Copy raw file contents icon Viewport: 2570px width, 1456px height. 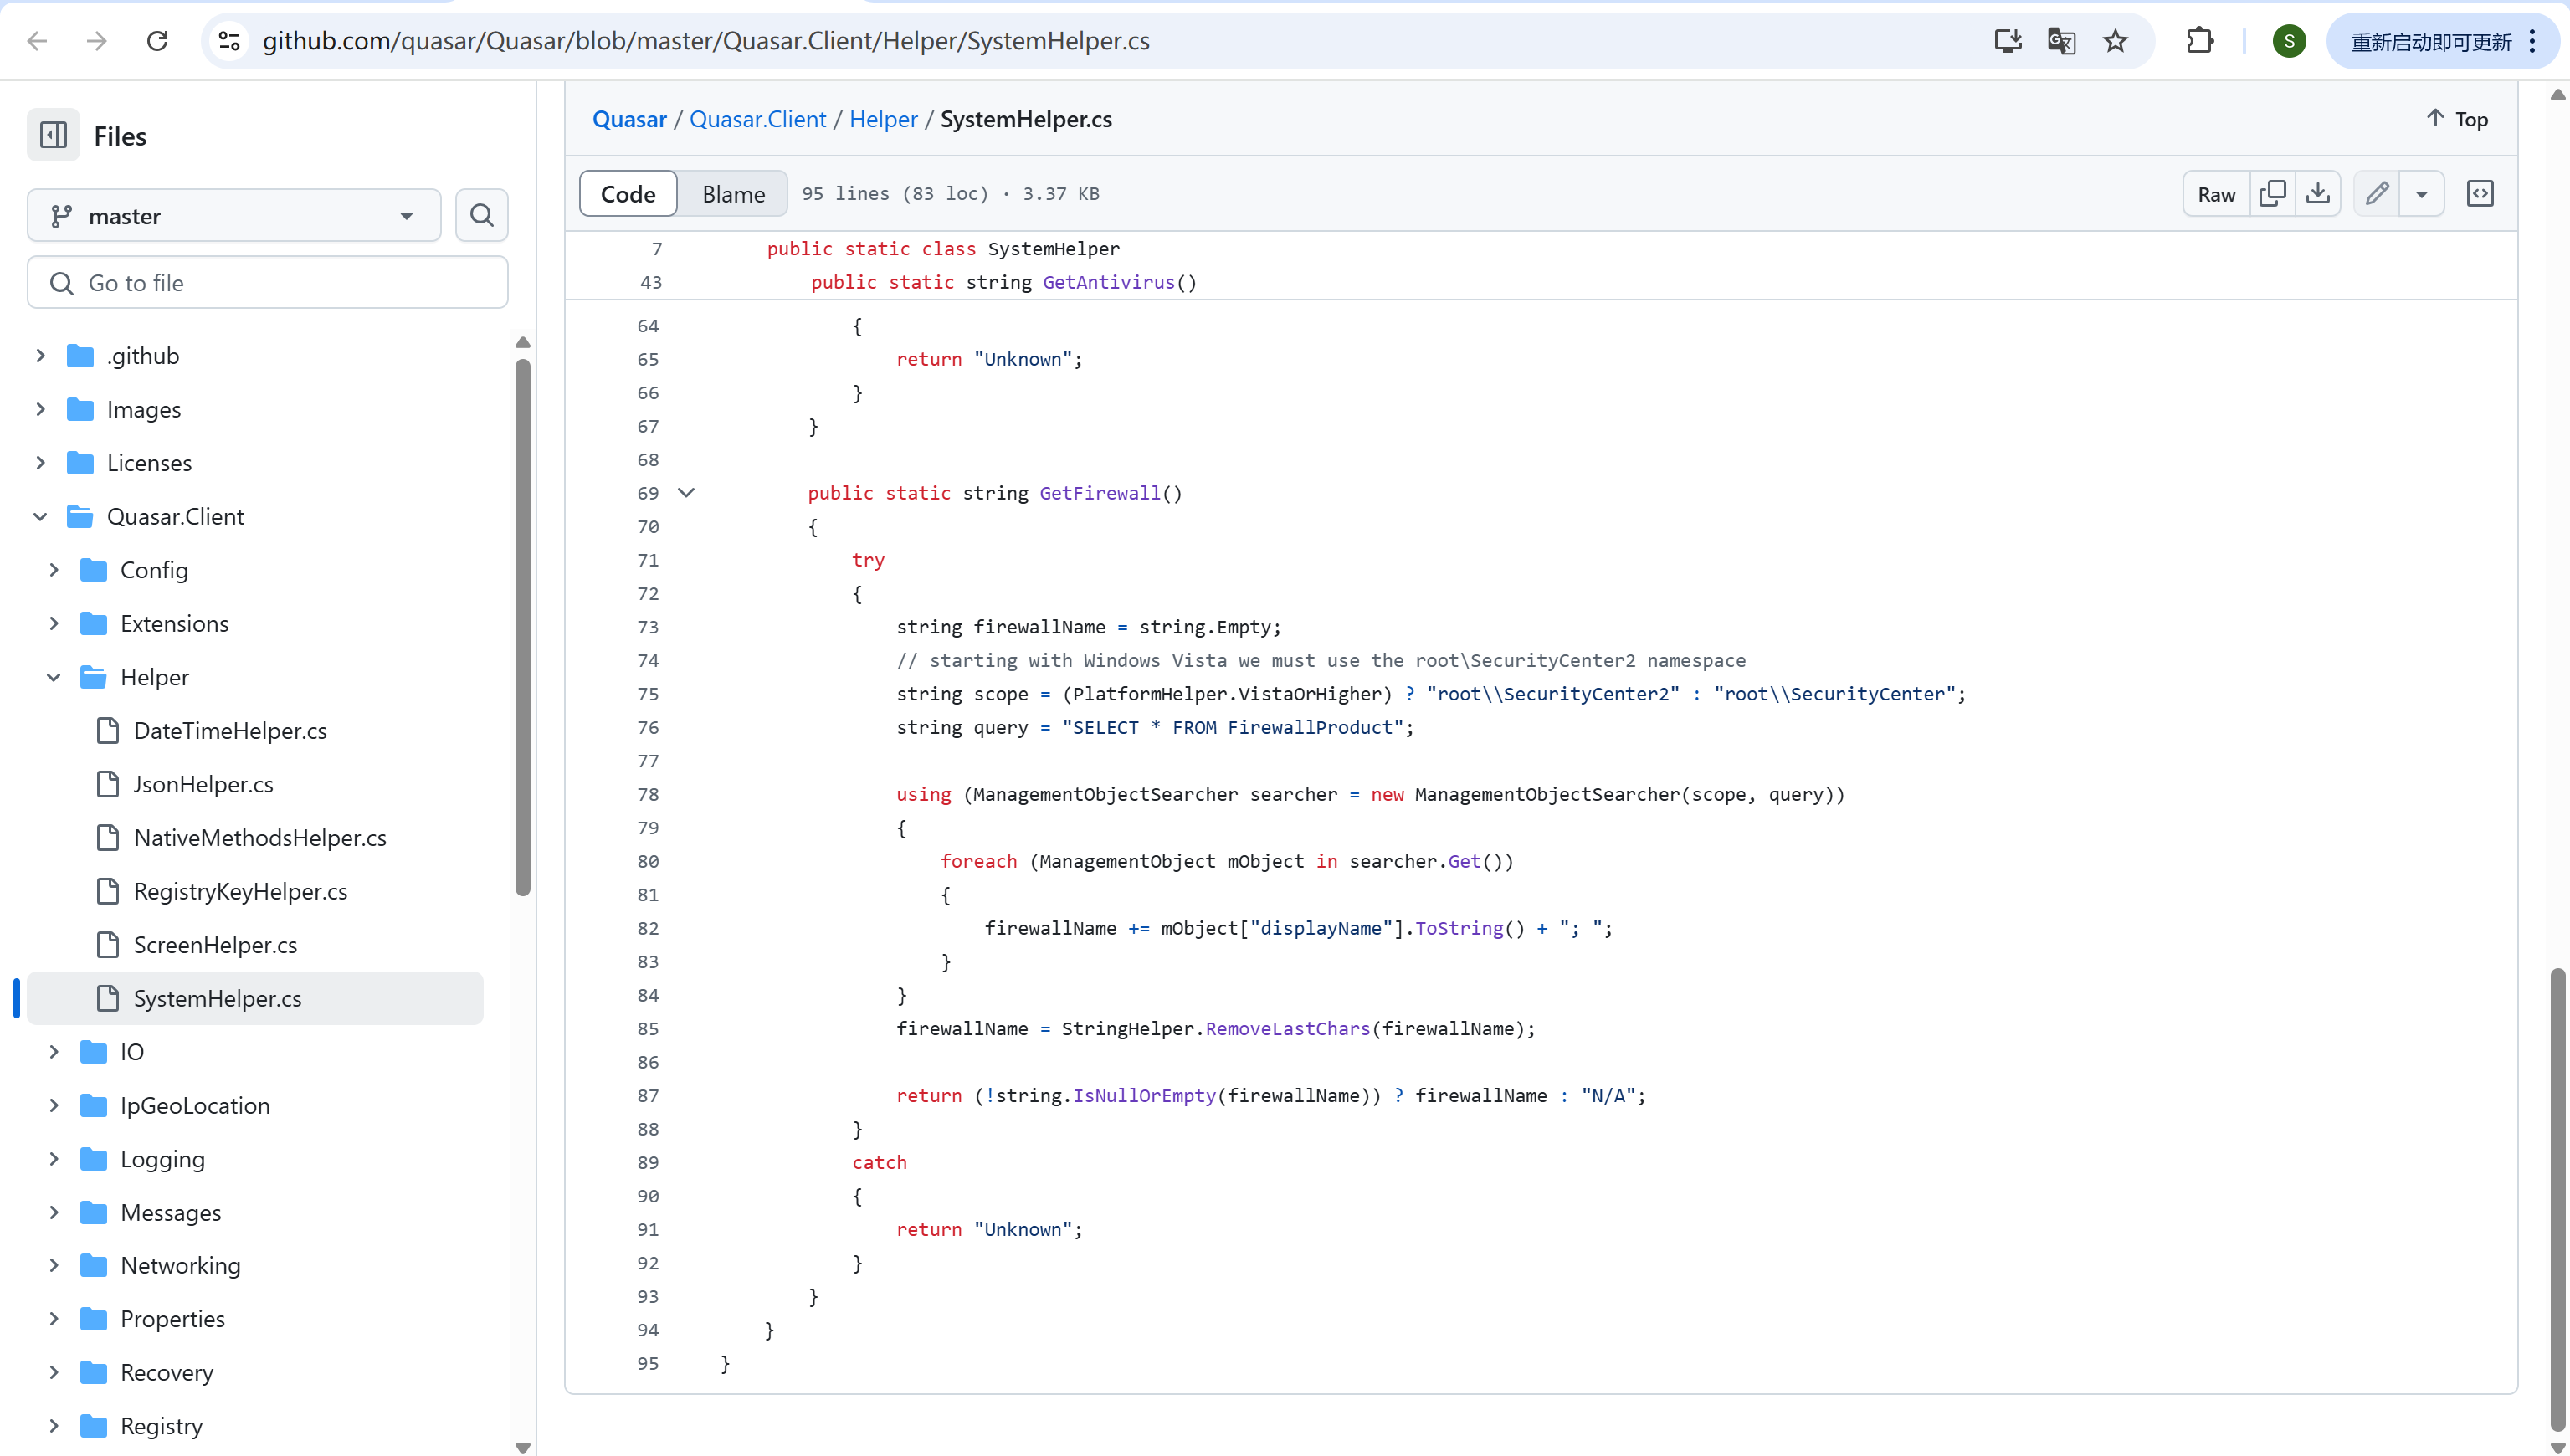tap(2272, 193)
